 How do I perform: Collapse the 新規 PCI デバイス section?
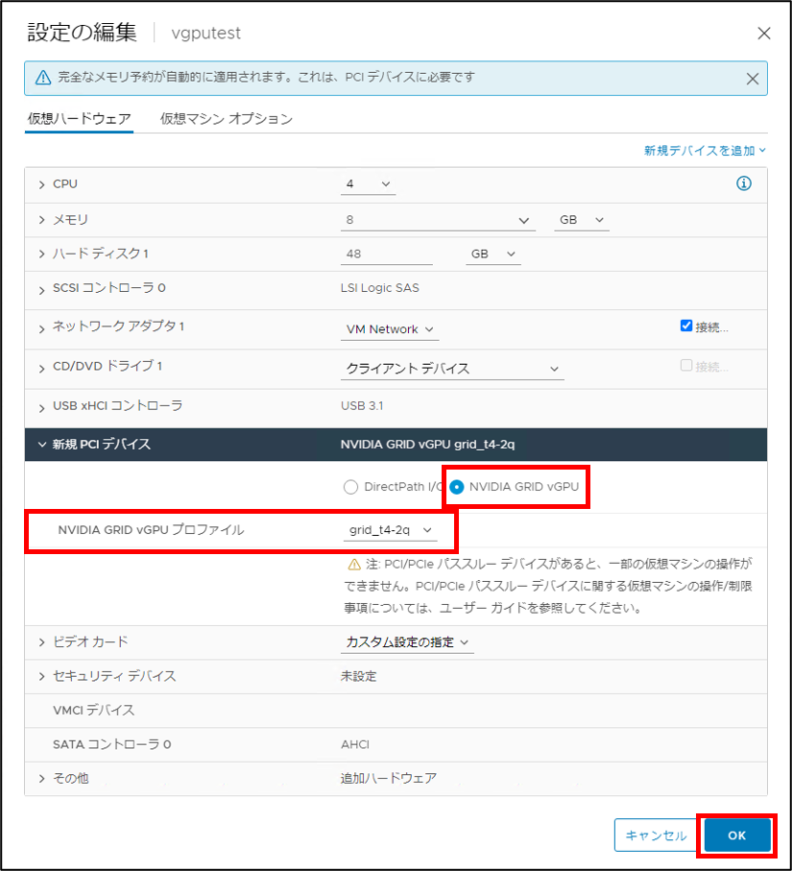coord(42,445)
